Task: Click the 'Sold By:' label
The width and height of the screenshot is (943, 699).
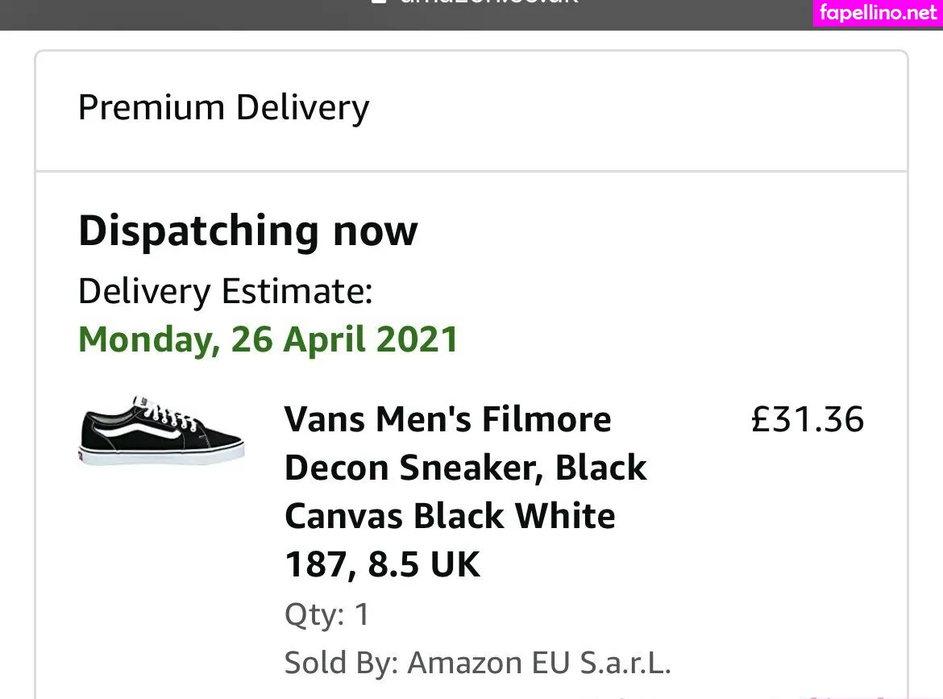Action: [340, 664]
